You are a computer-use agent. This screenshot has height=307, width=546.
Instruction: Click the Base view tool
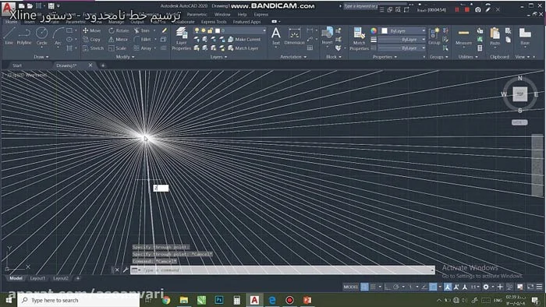[x=525, y=37]
